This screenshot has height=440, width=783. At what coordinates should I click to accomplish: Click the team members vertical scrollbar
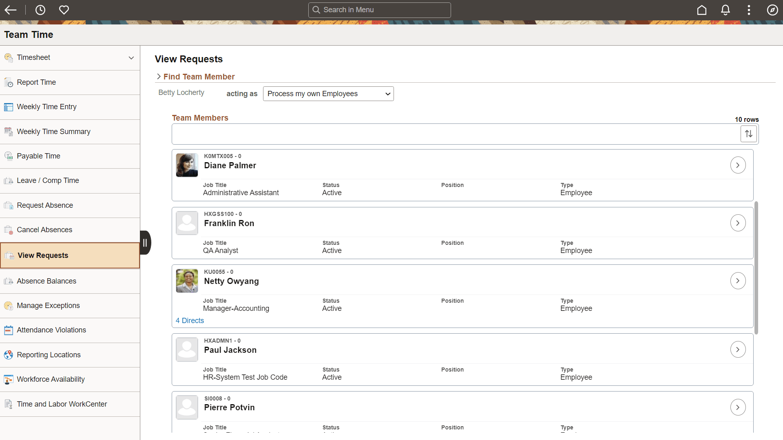(x=756, y=267)
